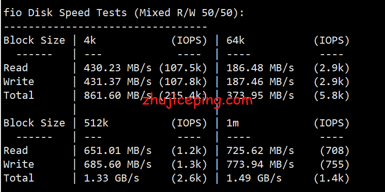Select the 430.23 MB/s read value
This screenshot has height=192, width=385.
pos(117,68)
